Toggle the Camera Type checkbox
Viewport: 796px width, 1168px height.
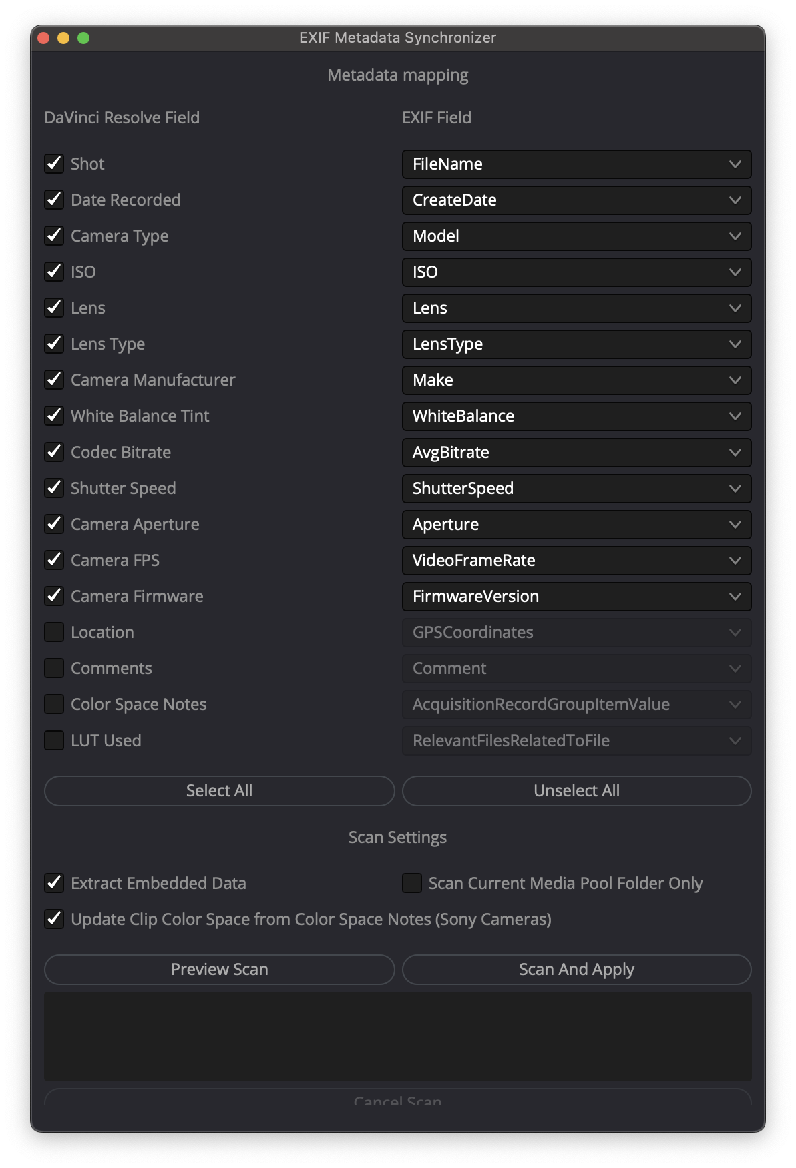coord(54,236)
